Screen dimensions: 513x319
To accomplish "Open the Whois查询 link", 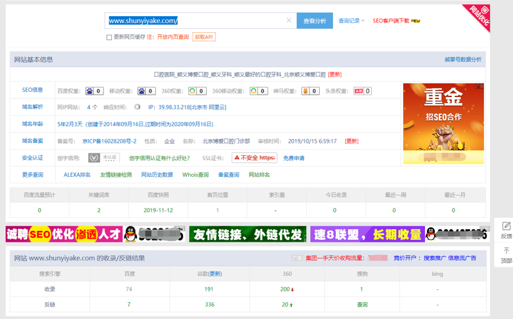I will click(x=195, y=175).
